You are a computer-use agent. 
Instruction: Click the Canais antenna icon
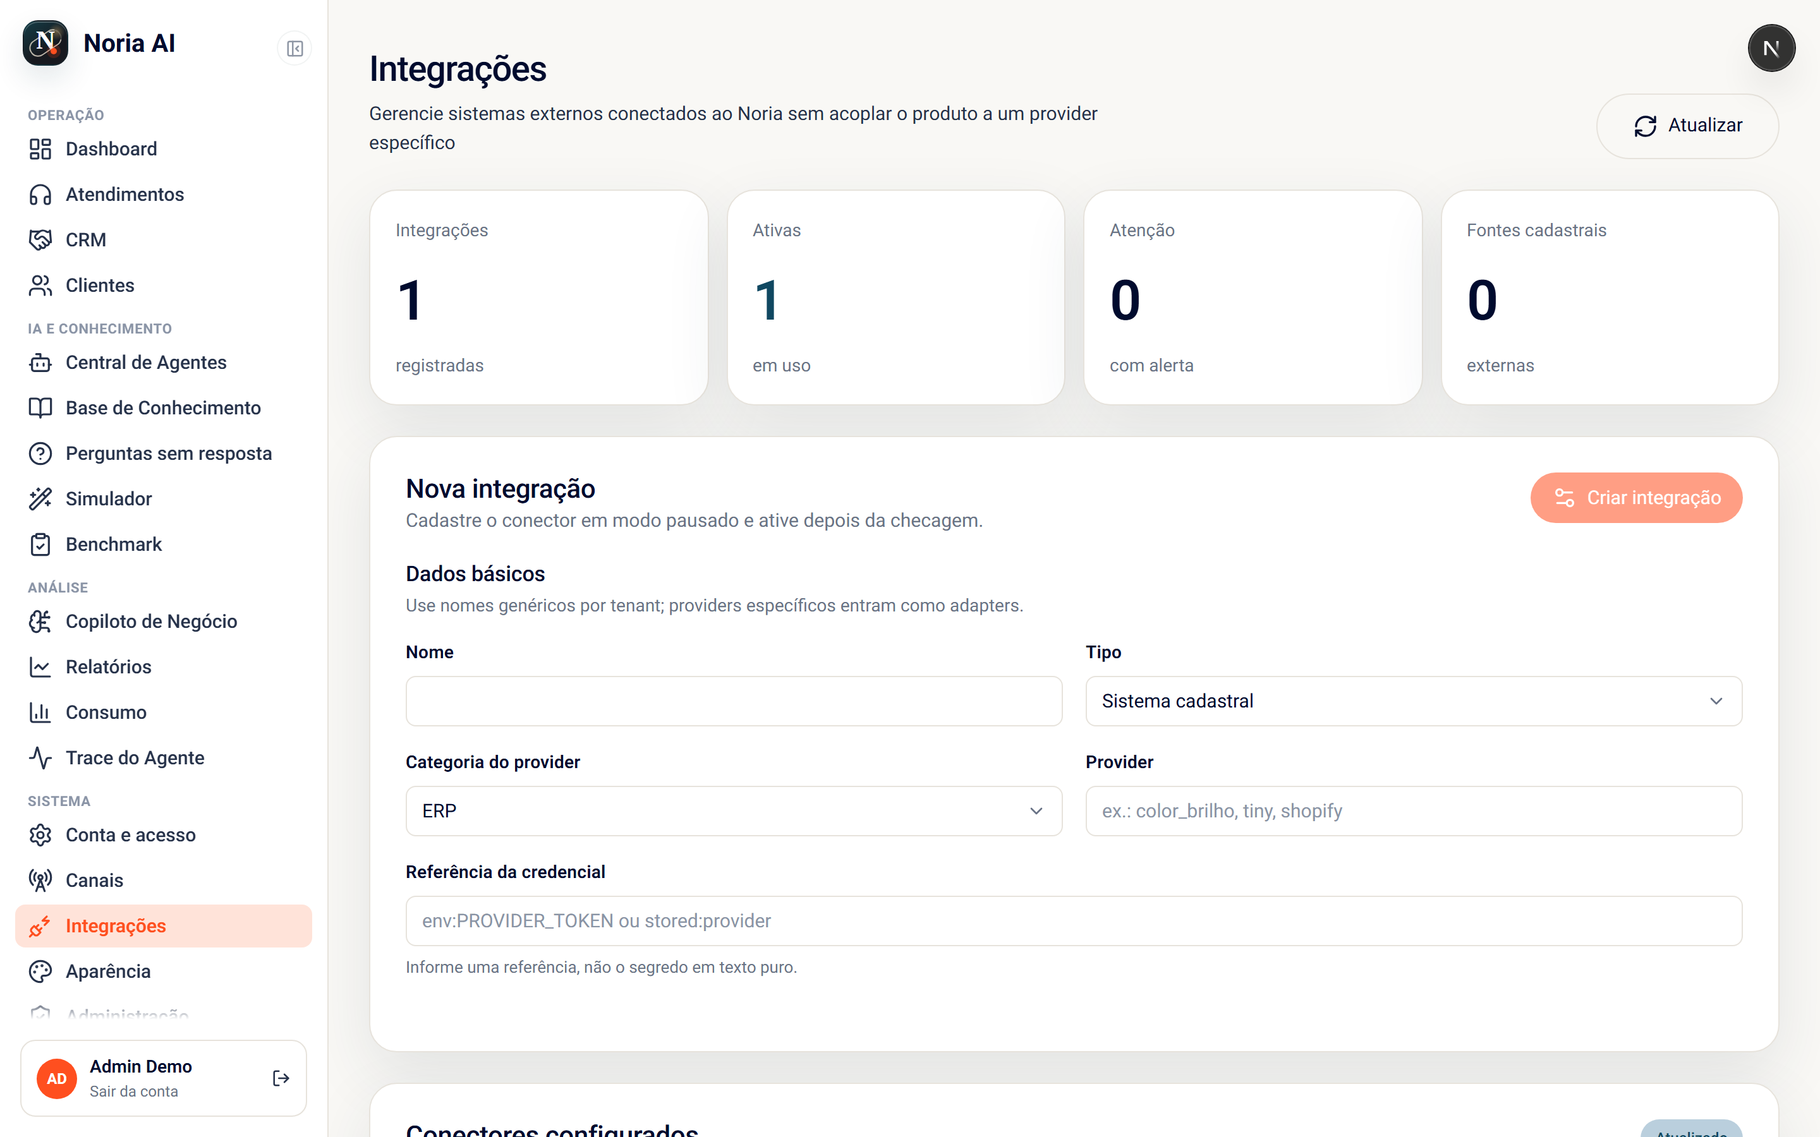(40, 881)
